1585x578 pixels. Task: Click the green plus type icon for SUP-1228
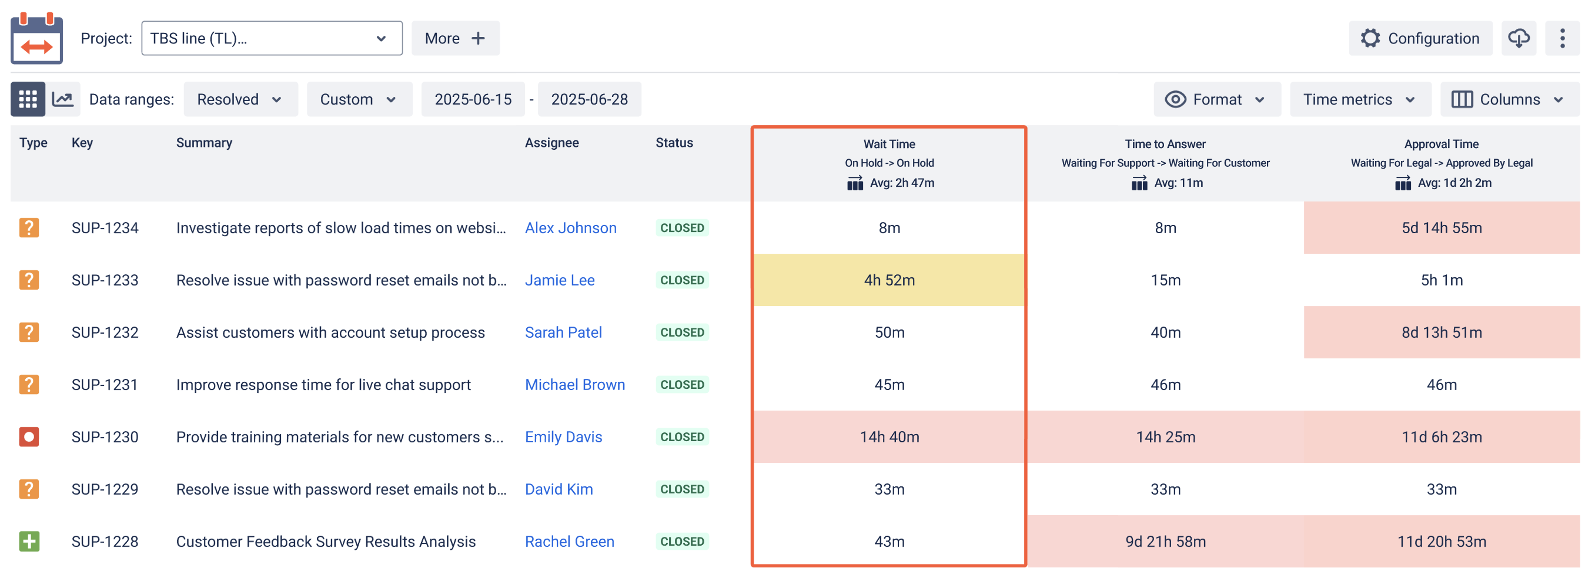coord(29,541)
